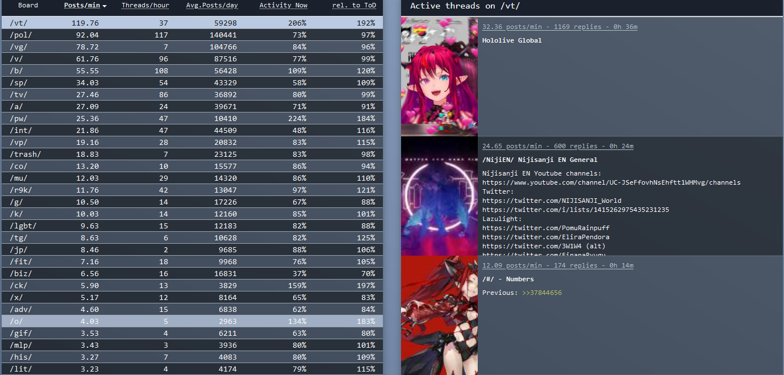Select the /vt/ board row
This screenshot has height=375, width=784.
pyautogui.click(x=191, y=23)
